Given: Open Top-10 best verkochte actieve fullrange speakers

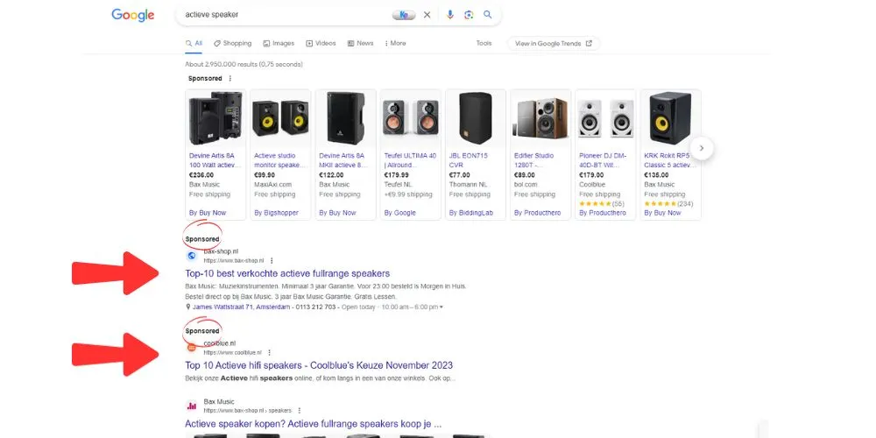Looking at the screenshot, I should pos(287,273).
